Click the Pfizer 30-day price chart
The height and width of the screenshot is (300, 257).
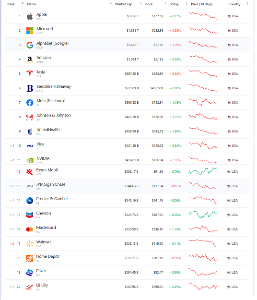pos(202,272)
